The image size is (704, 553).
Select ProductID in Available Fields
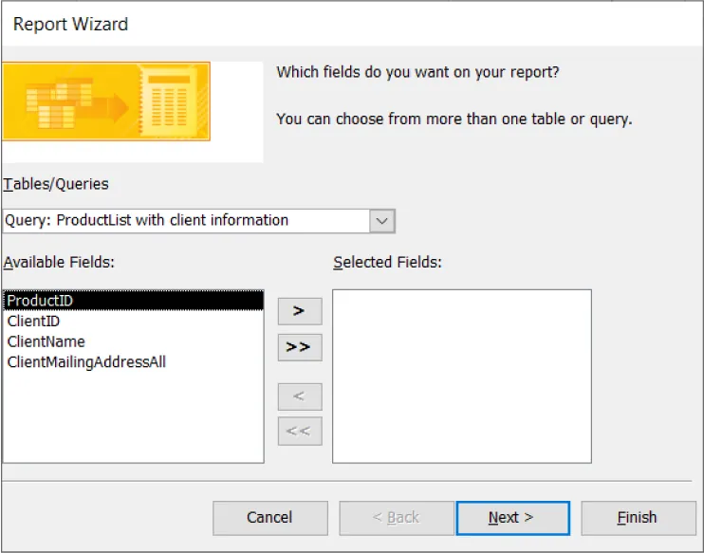40,301
